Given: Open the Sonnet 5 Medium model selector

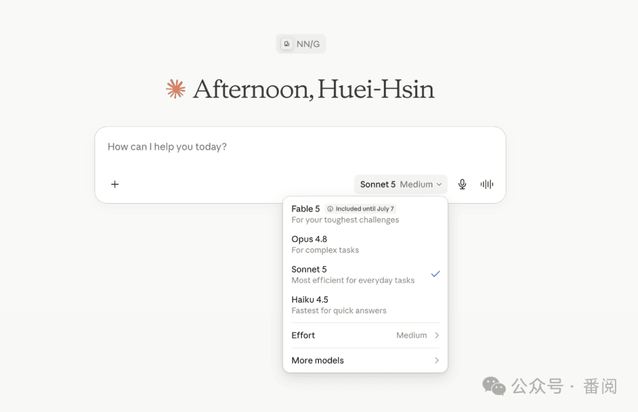Looking at the screenshot, I should pyautogui.click(x=401, y=184).
